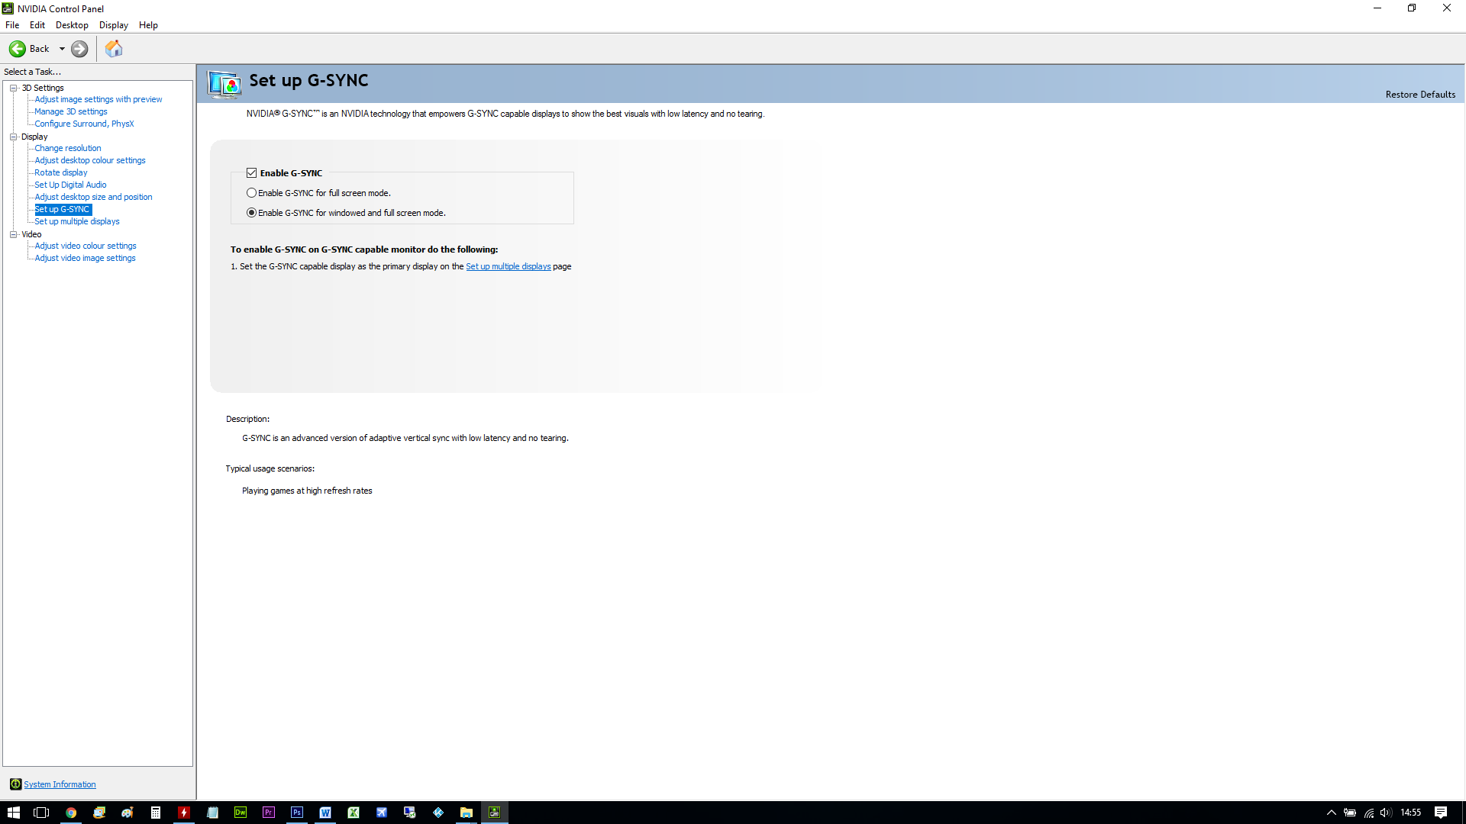Open the System Information link
Screen dimensions: 1466x824
60,784
